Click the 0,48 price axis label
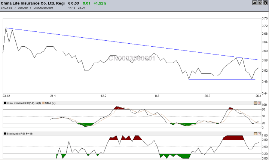The height and width of the screenshot is (161, 269). tap(265, 81)
